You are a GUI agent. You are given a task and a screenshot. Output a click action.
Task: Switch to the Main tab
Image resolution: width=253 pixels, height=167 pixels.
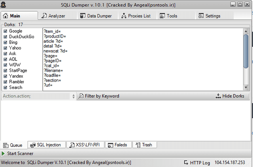click(x=19, y=16)
